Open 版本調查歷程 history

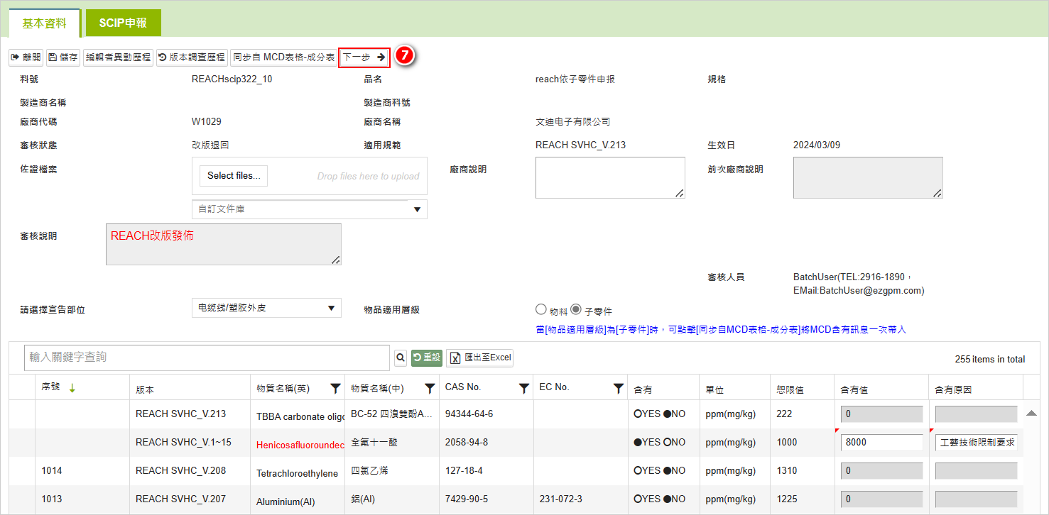(x=192, y=57)
